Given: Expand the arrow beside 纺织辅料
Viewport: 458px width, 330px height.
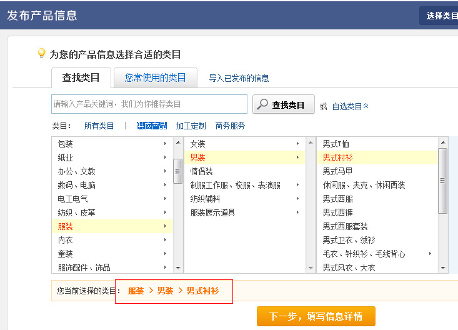Looking at the screenshot, I should pos(297,199).
